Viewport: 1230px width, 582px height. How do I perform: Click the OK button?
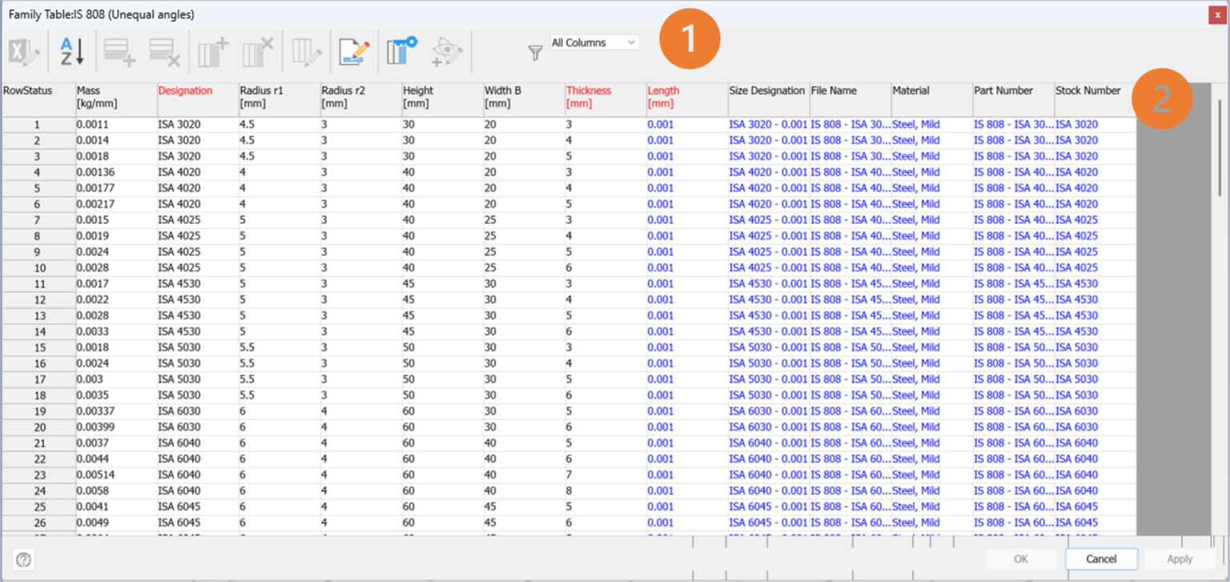point(1021,559)
